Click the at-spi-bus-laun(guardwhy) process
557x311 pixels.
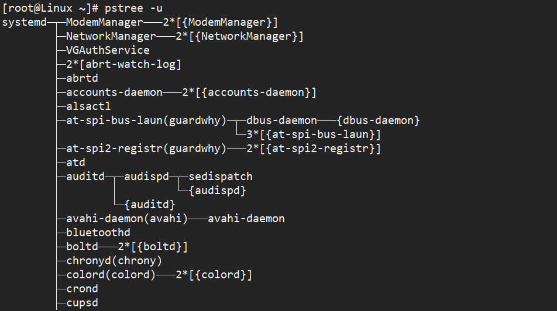pyautogui.click(x=146, y=120)
